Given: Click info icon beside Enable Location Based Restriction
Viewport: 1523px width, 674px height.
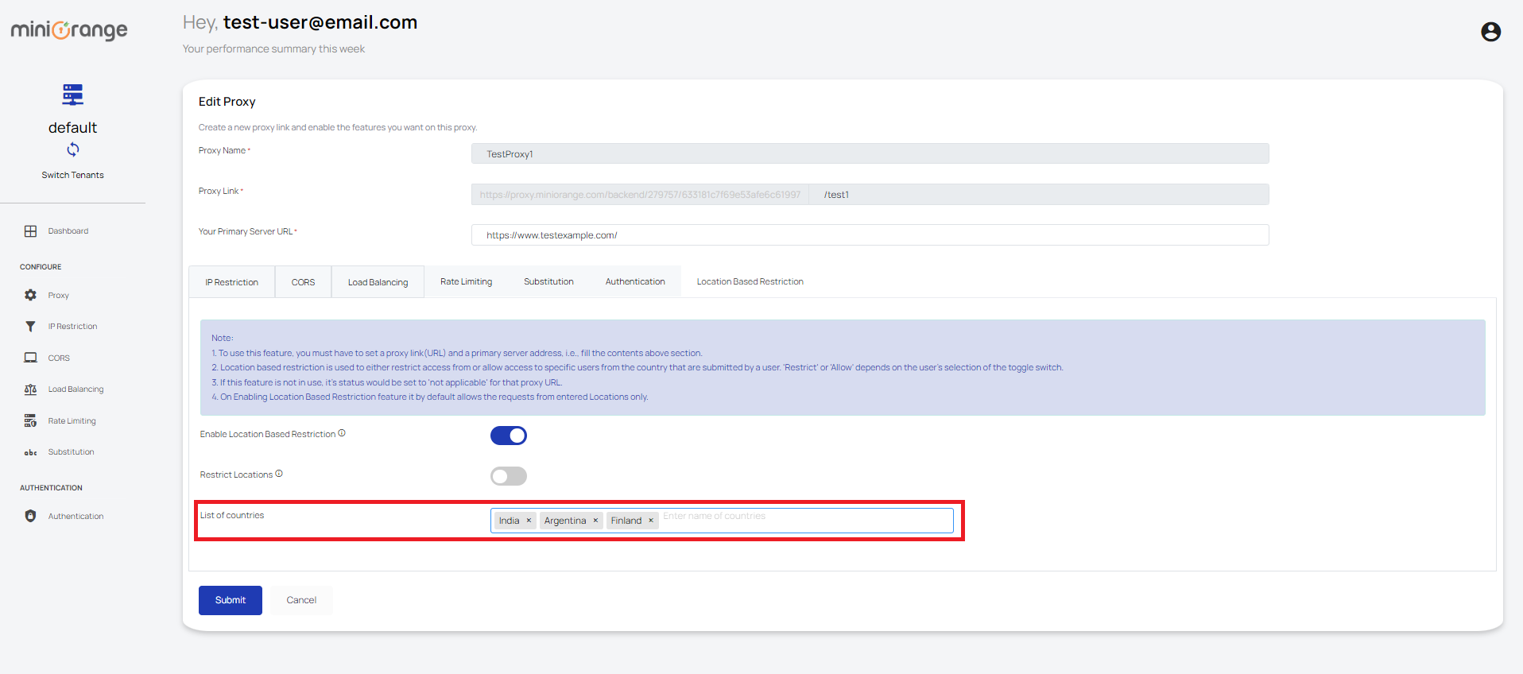Looking at the screenshot, I should coord(342,433).
